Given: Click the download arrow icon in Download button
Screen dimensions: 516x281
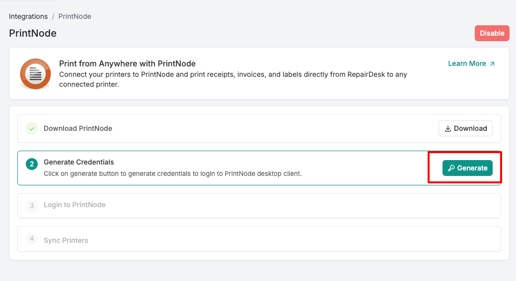Looking at the screenshot, I should tap(448, 128).
